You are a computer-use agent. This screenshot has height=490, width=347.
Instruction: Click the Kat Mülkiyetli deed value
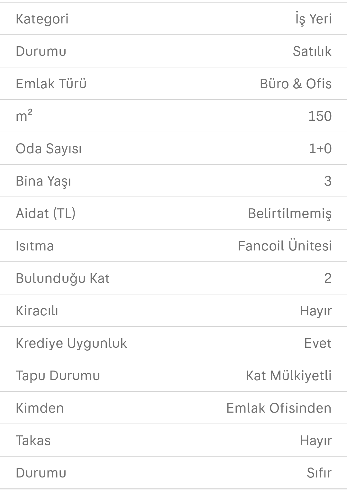pos(288,376)
